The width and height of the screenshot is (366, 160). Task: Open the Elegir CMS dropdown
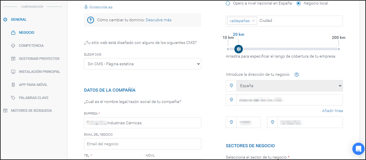tap(142, 64)
